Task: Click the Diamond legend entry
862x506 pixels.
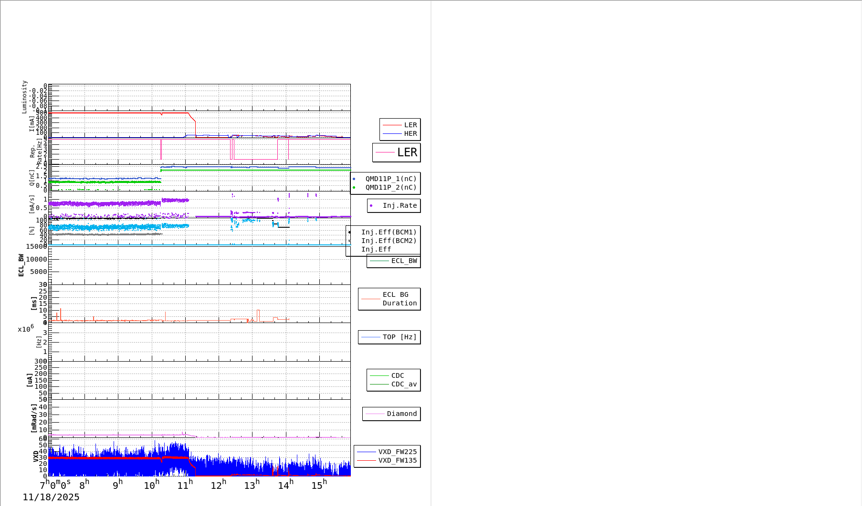Action: (x=401, y=414)
